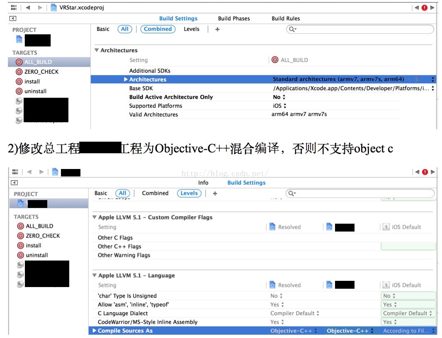Choose All filter in bottom window
The width and height of the screenshot is (442, 338).
pyautogui.click(x=123, y=193)
